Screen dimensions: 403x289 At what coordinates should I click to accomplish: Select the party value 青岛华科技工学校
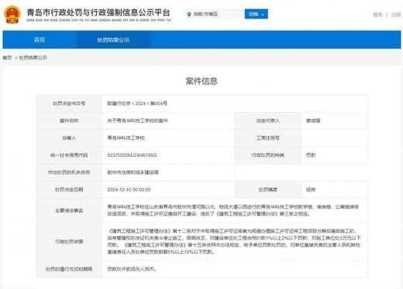[x=126, y=138]
